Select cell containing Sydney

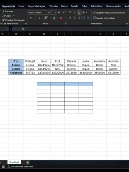coord(113,69)
